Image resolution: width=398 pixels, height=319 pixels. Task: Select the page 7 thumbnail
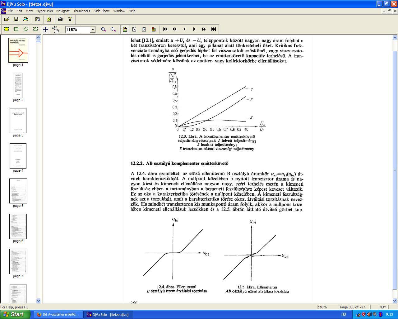pos(18,261)
